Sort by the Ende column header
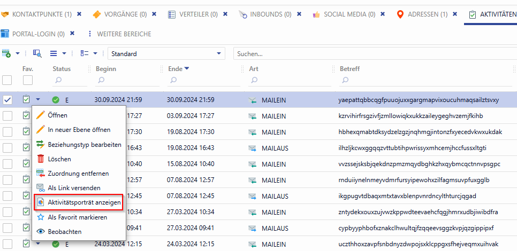The image size is (517, 251). pos(175,68)
